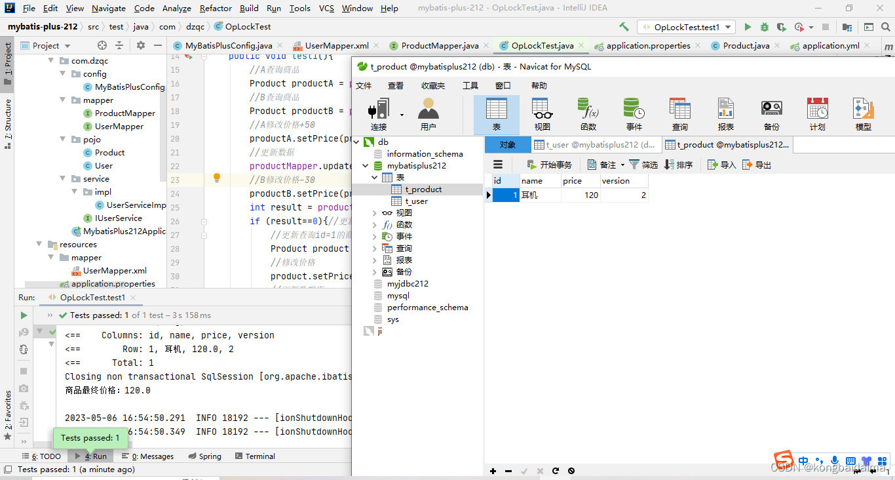
Task: Expand the 函数 functions node in Navicat tree
Action: tap(375, 225)
